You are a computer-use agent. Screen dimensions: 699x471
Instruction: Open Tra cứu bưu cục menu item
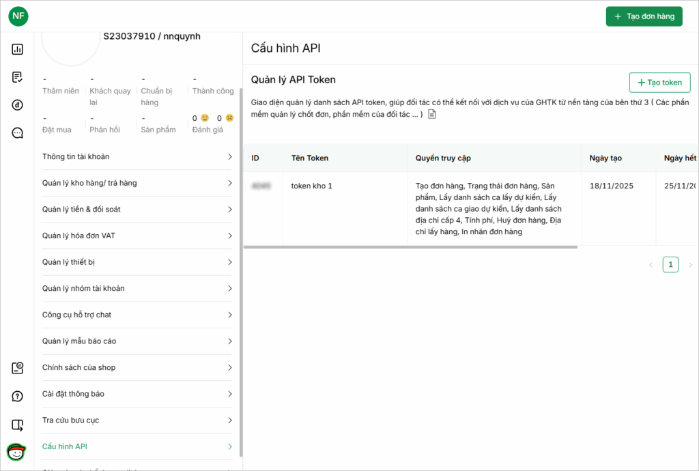137,420
